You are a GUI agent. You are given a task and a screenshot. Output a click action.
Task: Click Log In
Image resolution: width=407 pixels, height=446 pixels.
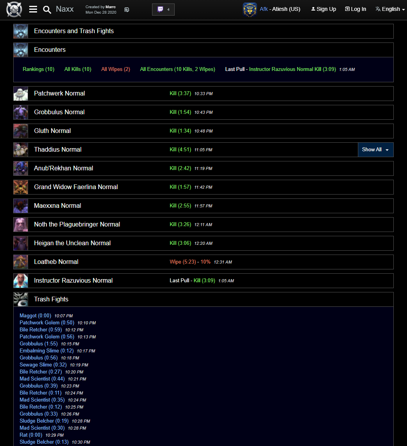pyautogui.click(x=356, y=9)
